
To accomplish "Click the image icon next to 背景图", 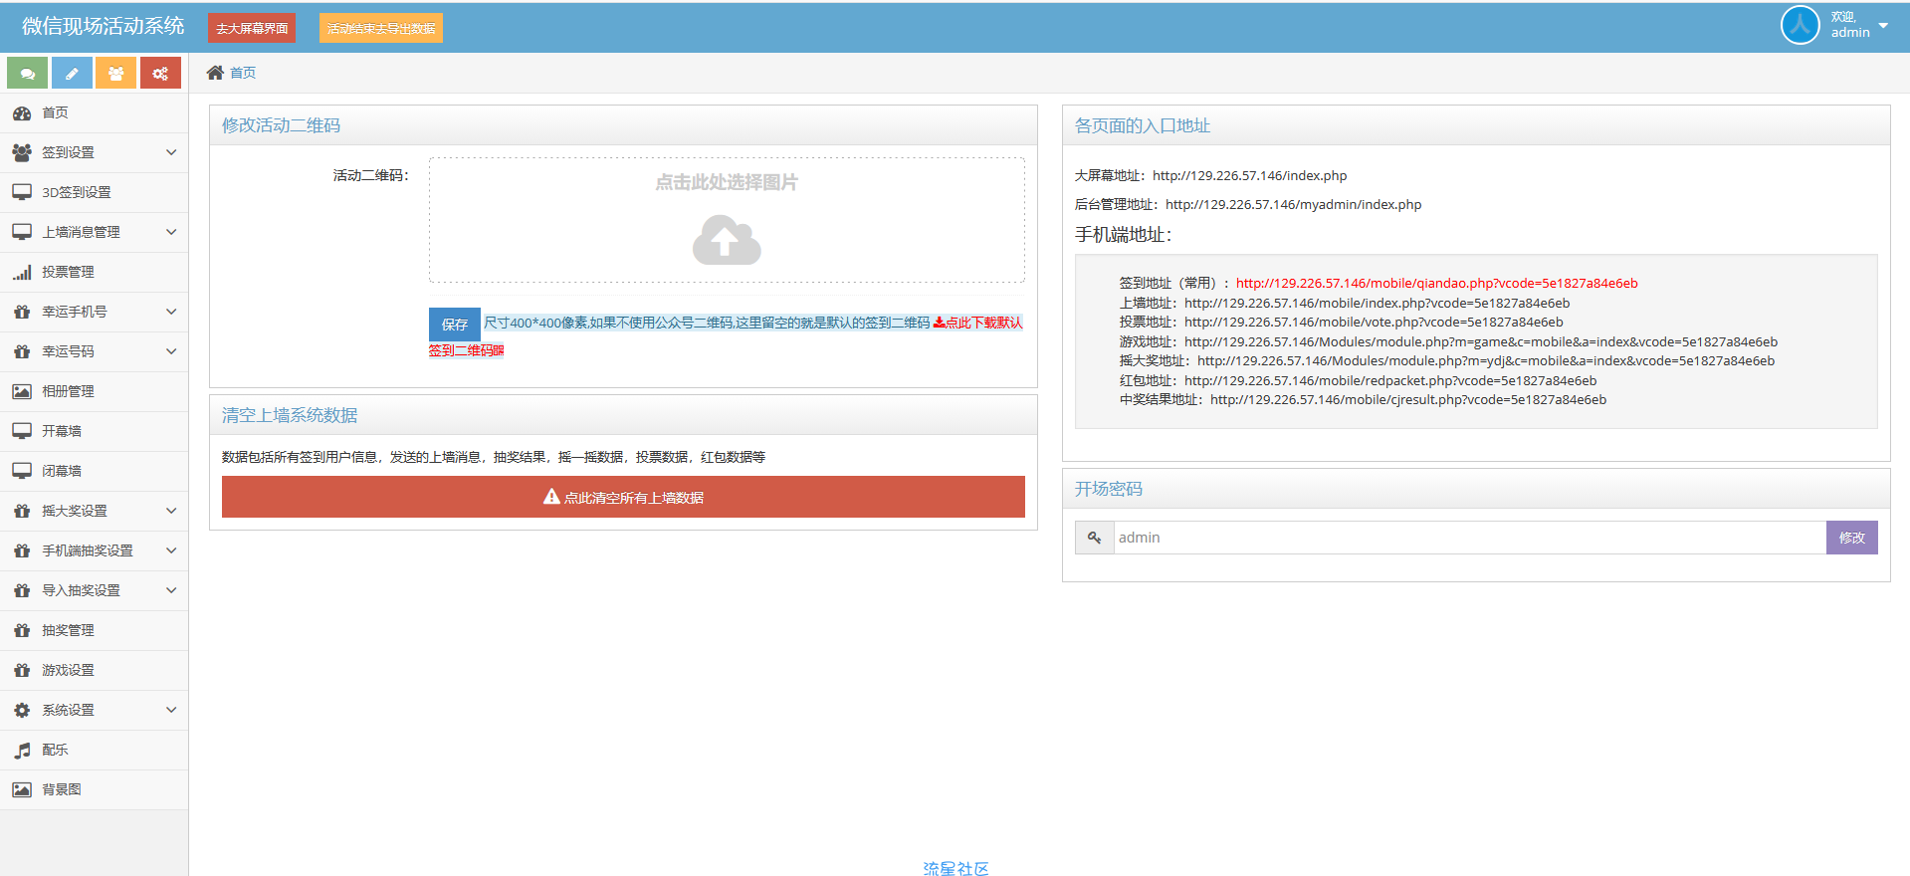I will 22,789.
